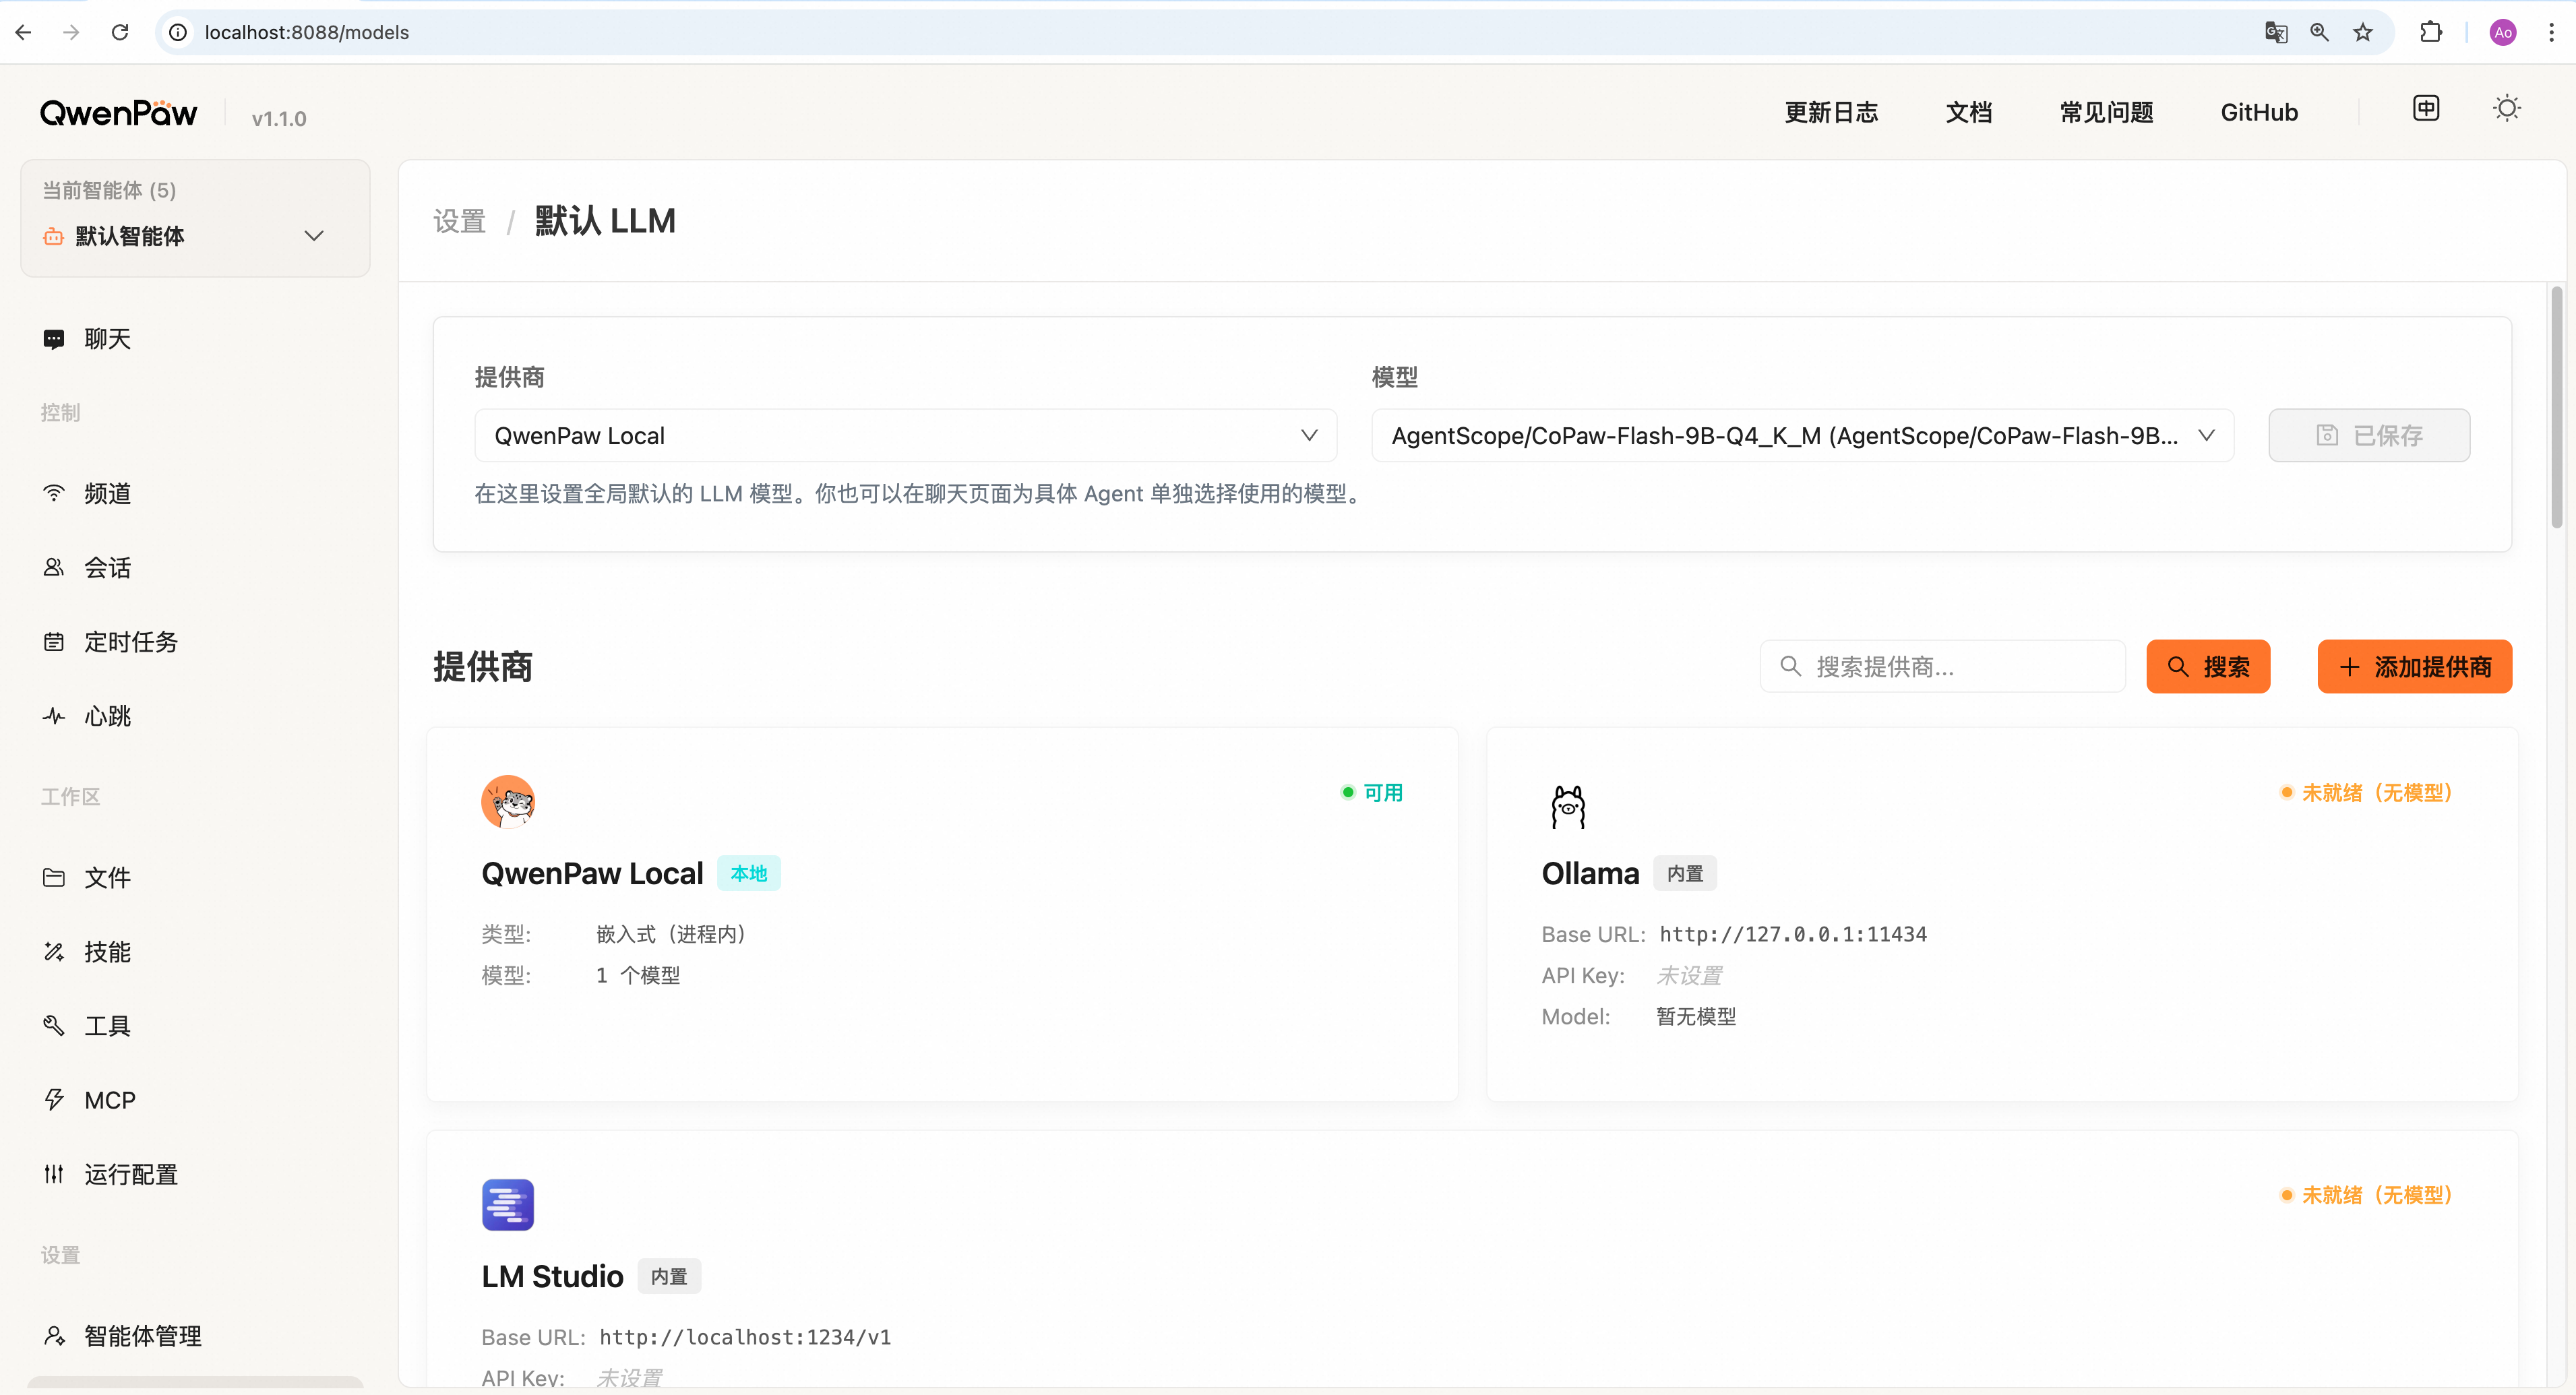Click 暂无模型 text in Ollama card
Viewport: 2576px width, 1395px height.
(x=1696, y=1016)
